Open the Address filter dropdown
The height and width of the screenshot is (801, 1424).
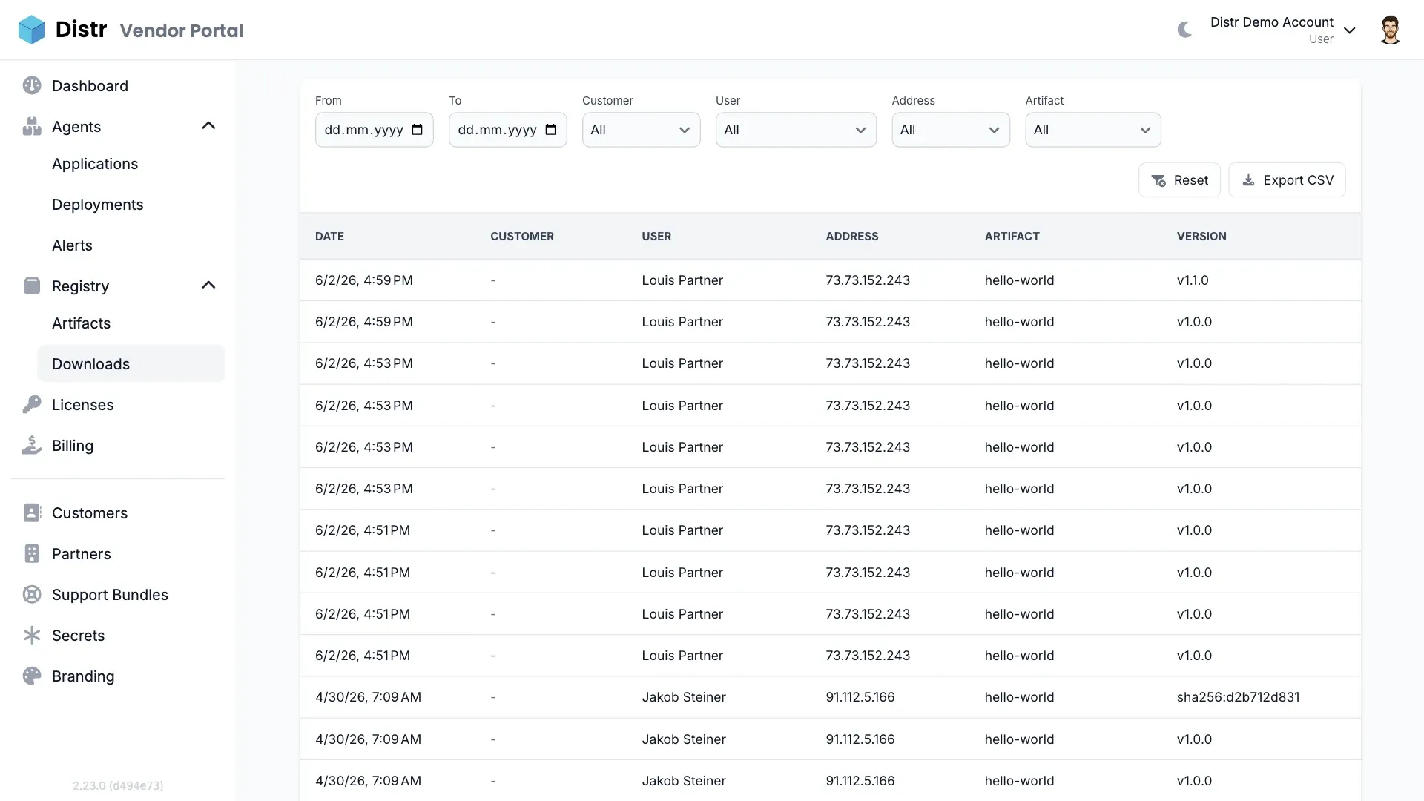(951, 130)
